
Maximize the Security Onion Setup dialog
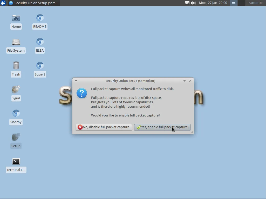pyautogui.click(x=185, y=81)
